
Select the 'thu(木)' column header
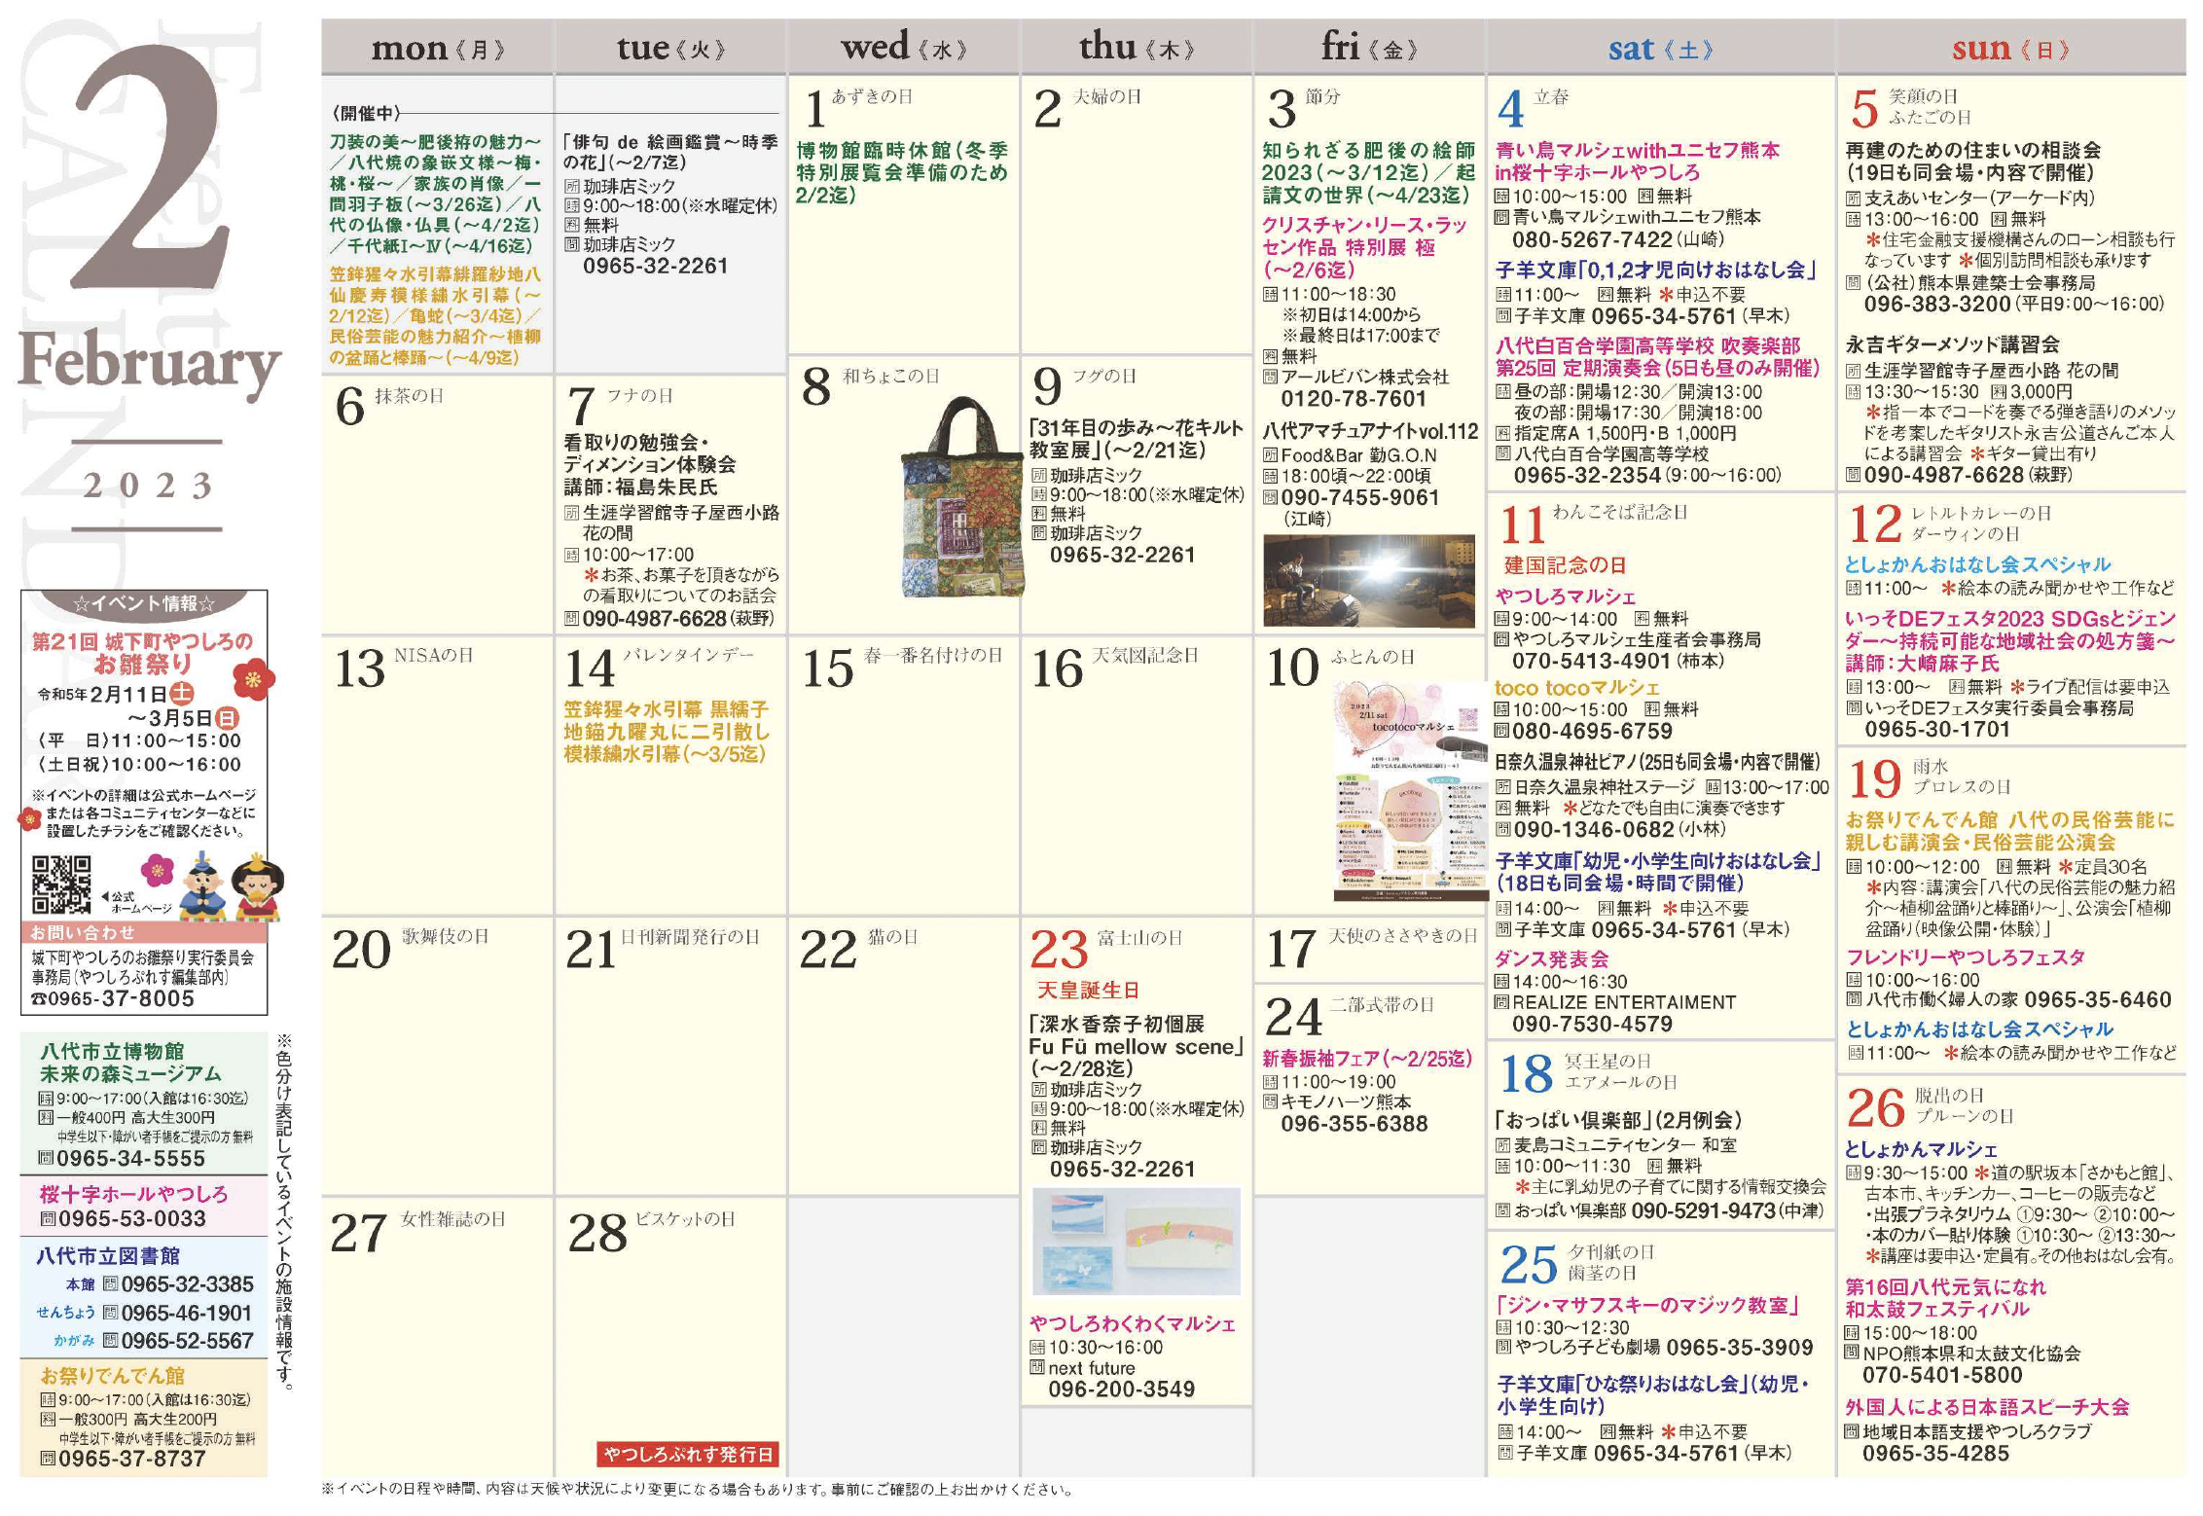pos(1137,48)
